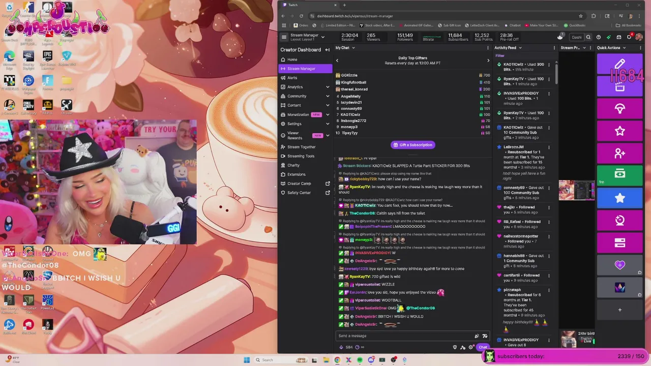Open the dashboard help question-mark icon
This screenshot has height=366, width=651.
[x=599, y=37]
